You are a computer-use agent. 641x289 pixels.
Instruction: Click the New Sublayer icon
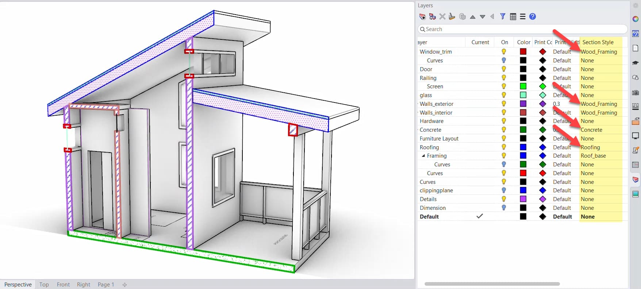[432, 16]
